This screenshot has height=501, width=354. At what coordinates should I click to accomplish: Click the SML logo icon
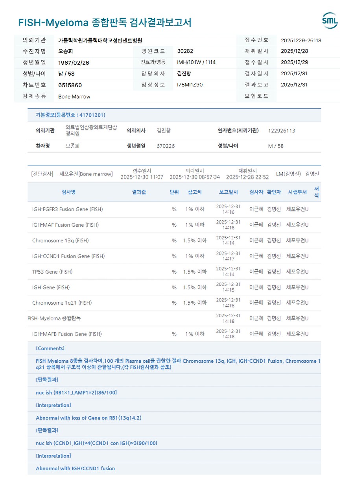[x=330, y=20]
